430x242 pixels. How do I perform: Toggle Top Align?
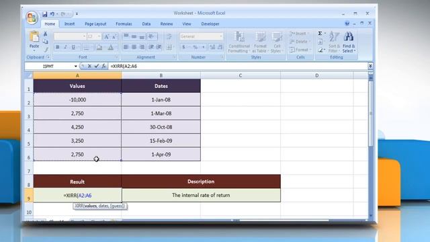click(126, 36)
